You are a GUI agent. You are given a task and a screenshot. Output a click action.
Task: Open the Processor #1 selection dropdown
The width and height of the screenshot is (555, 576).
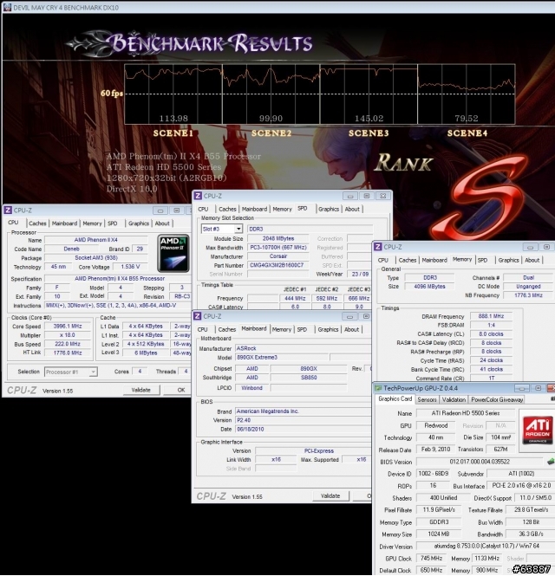pos(70,372)
